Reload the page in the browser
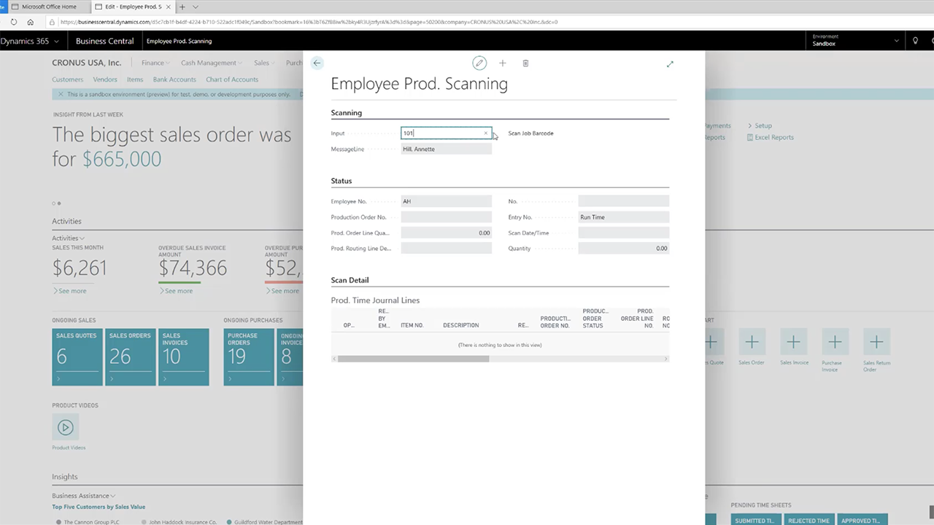 pos(14,22)
